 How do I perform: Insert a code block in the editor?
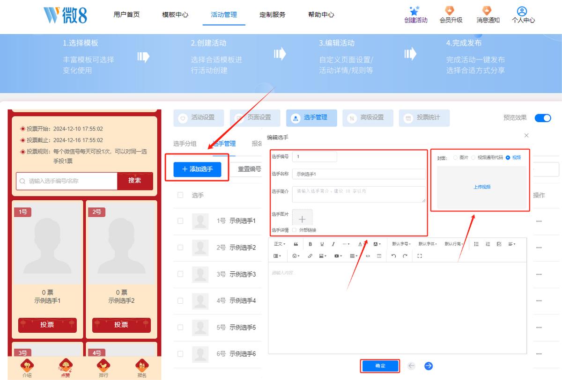point(368,256)
